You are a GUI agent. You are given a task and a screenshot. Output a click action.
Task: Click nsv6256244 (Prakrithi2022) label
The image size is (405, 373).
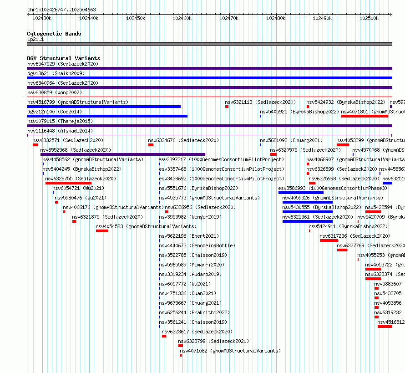pos(194,312)
